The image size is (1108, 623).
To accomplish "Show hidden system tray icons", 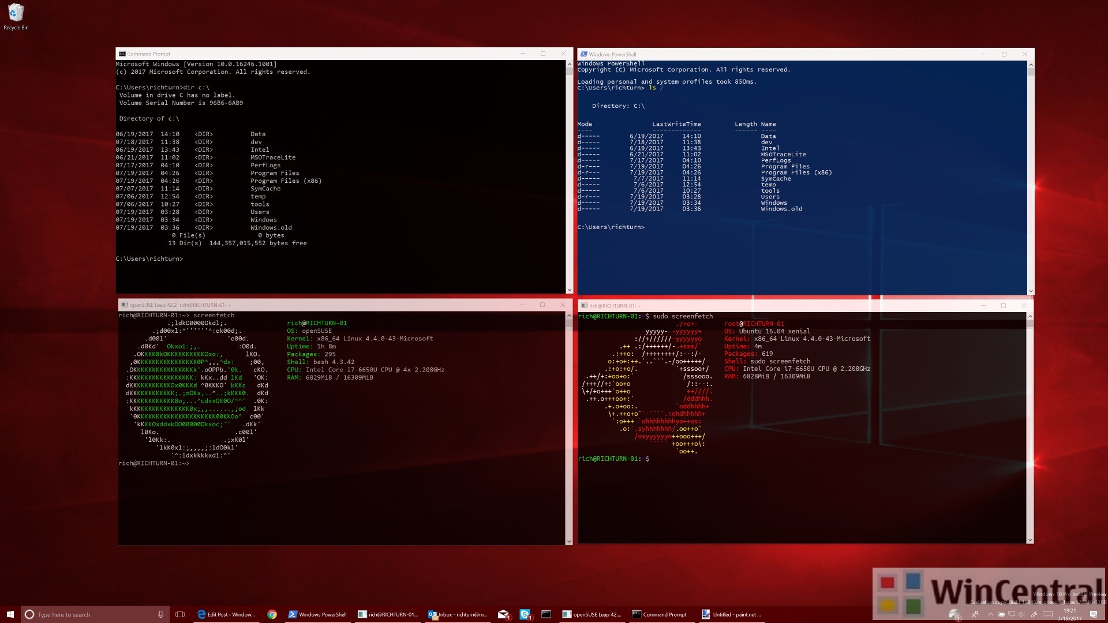I will coord(991,614).
